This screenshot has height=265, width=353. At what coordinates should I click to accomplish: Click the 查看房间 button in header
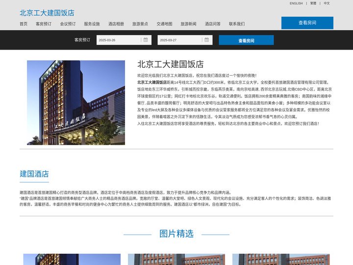[307, 23]
